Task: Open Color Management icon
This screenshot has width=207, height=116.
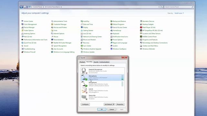Action: tap(22, 24)
